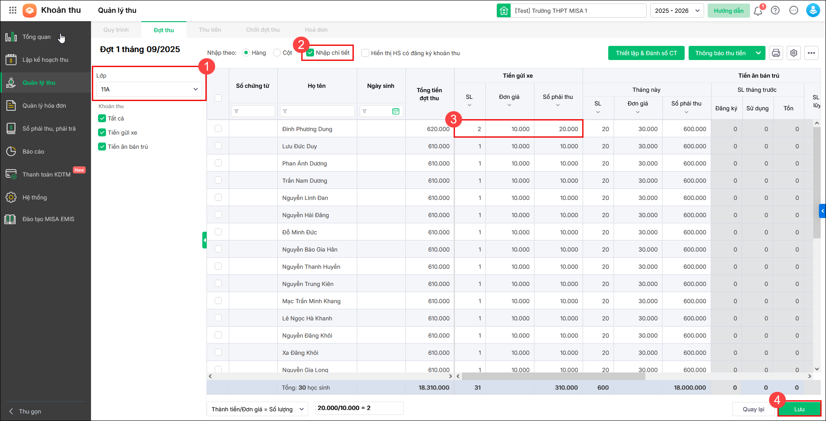Viewport: 826px width, 421px height.
Task: Toggle the Nhập chi tiết checkbox
Action: pos(311,53)
